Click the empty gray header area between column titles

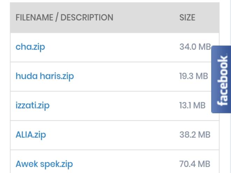146,17
